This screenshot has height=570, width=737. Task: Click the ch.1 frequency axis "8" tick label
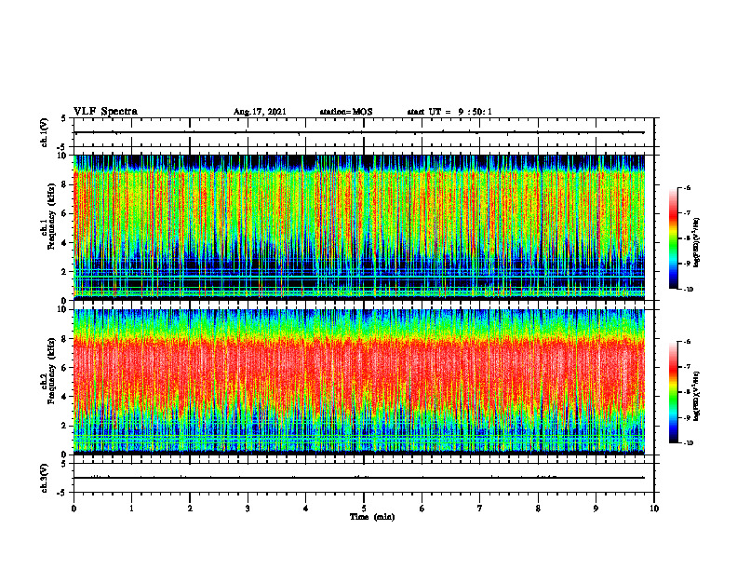(x=65, y=184)
